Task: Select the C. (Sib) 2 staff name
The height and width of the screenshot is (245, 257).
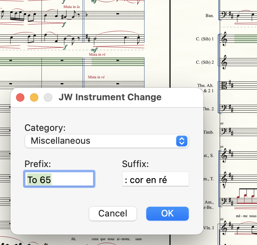Action: click(x=205, y=63)
